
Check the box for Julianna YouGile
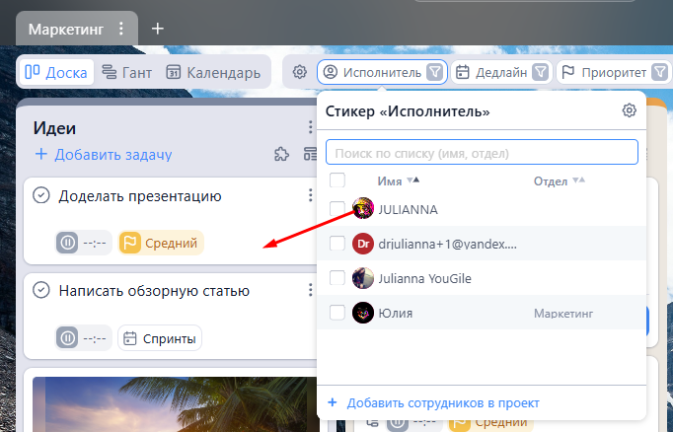[x=337, y=278]
